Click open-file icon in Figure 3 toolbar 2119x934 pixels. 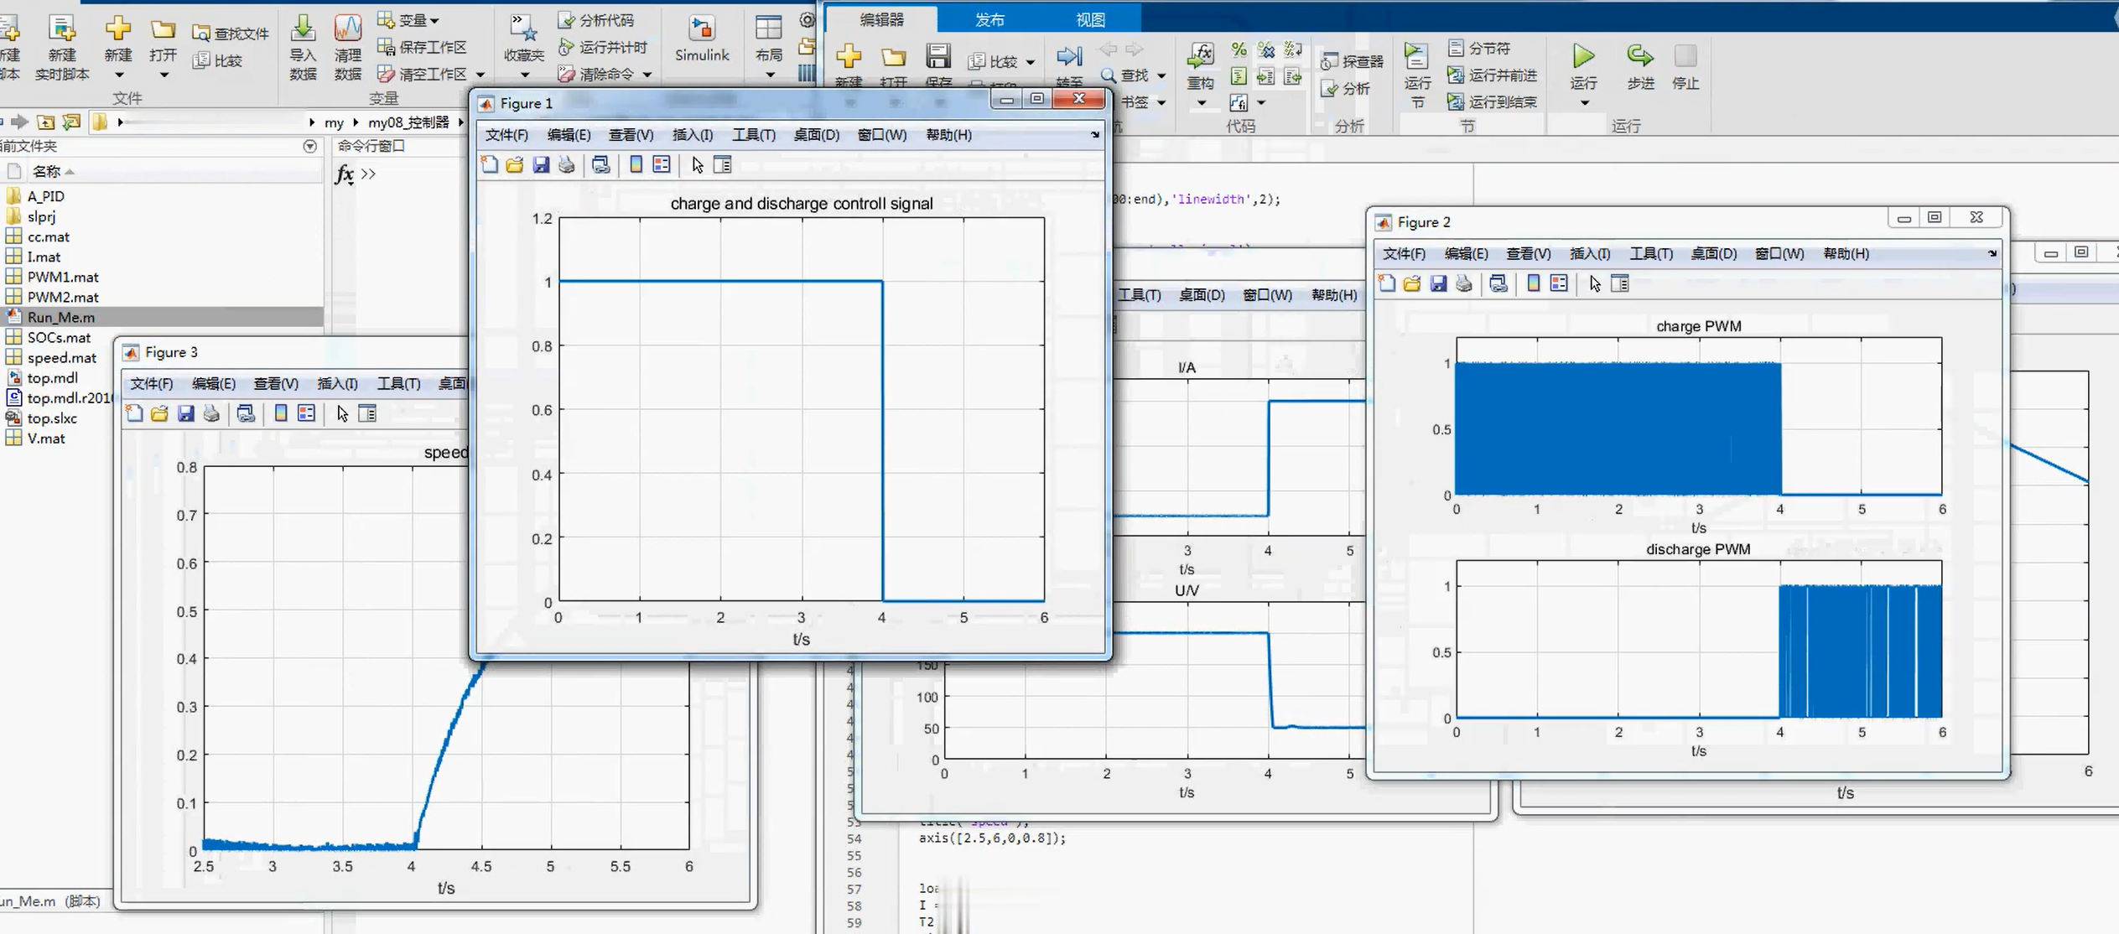(x=159, y=413)
